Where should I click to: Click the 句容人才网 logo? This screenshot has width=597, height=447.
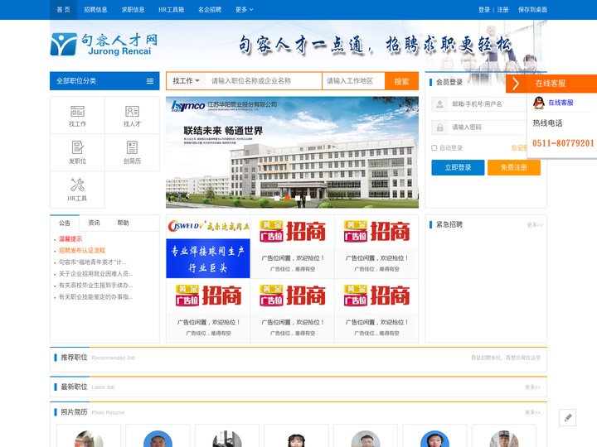[x=104, y=44]
